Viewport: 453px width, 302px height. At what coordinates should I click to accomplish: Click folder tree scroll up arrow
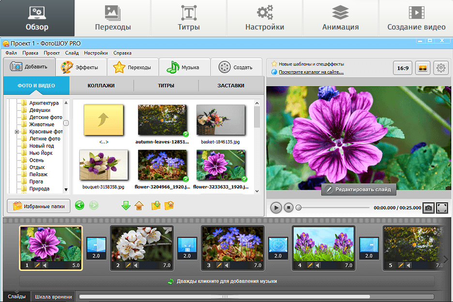click(66, 103)
